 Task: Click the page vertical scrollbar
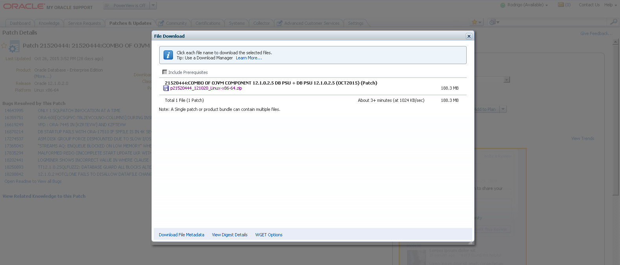click(x=616, y=118)
